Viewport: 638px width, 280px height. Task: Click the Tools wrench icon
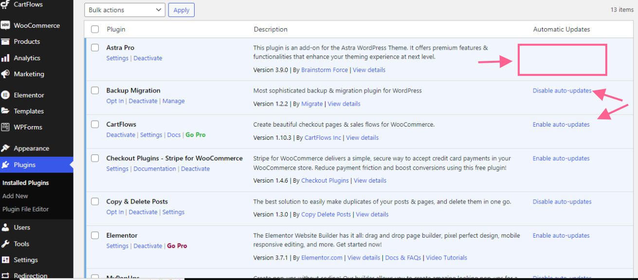tap(5, 244)
